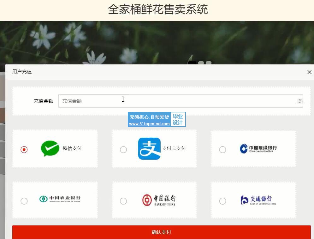Screen dimensions: 314x239
Task: Choose the 中国农业银行 radio option
Action: pyautogui.click(x=24, y=201)
